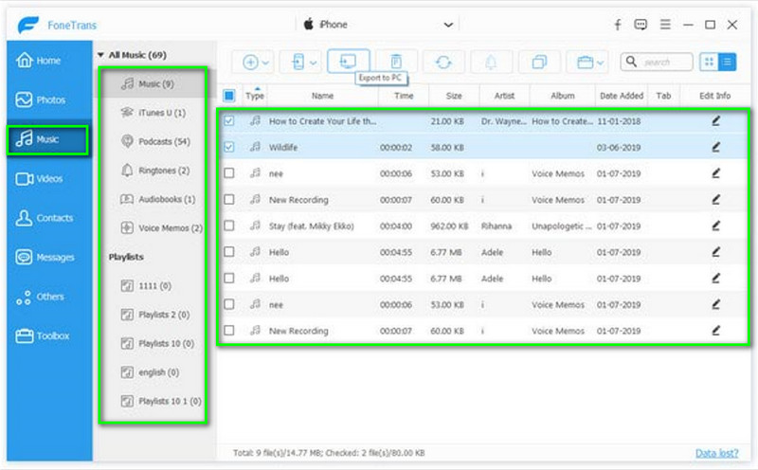
Task: Open the feedback chat icon in title bar
Action: (643, 25)
